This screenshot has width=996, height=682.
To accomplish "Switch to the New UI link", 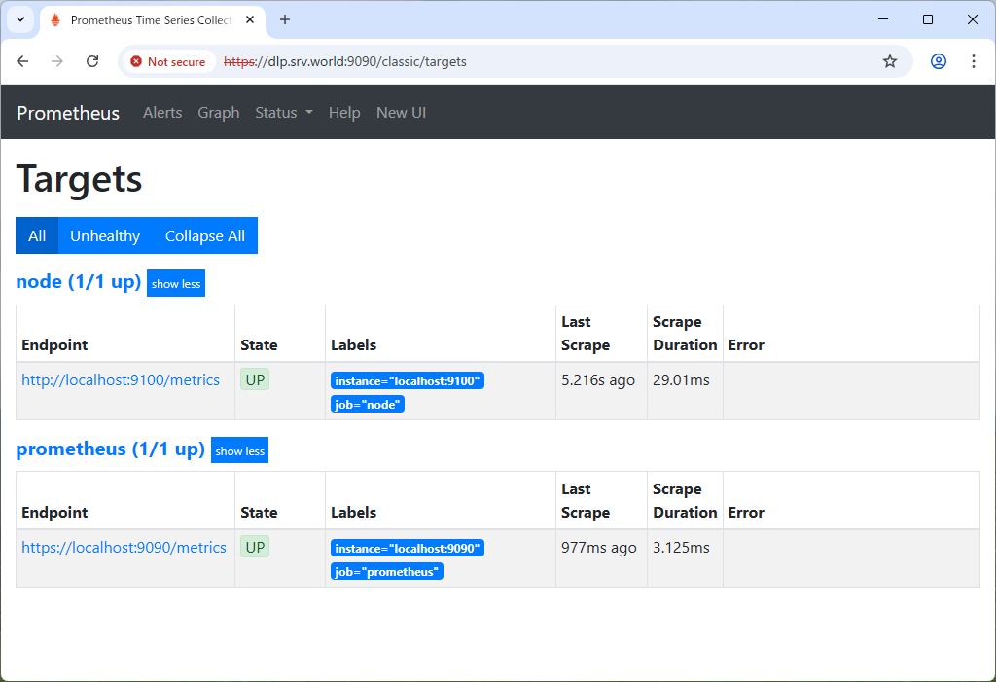I will click(401, 113).
